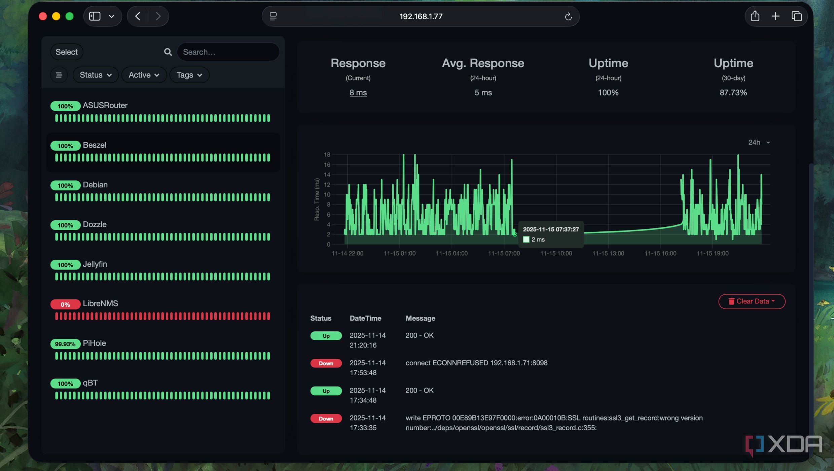Open the Debian monitor
Image resolution: width=834 pixels, height=471 pixels.
(x=163, y=192)
